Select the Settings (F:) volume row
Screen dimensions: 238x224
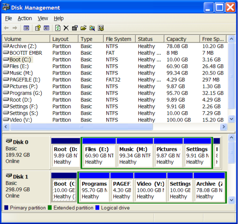point(115,106)
